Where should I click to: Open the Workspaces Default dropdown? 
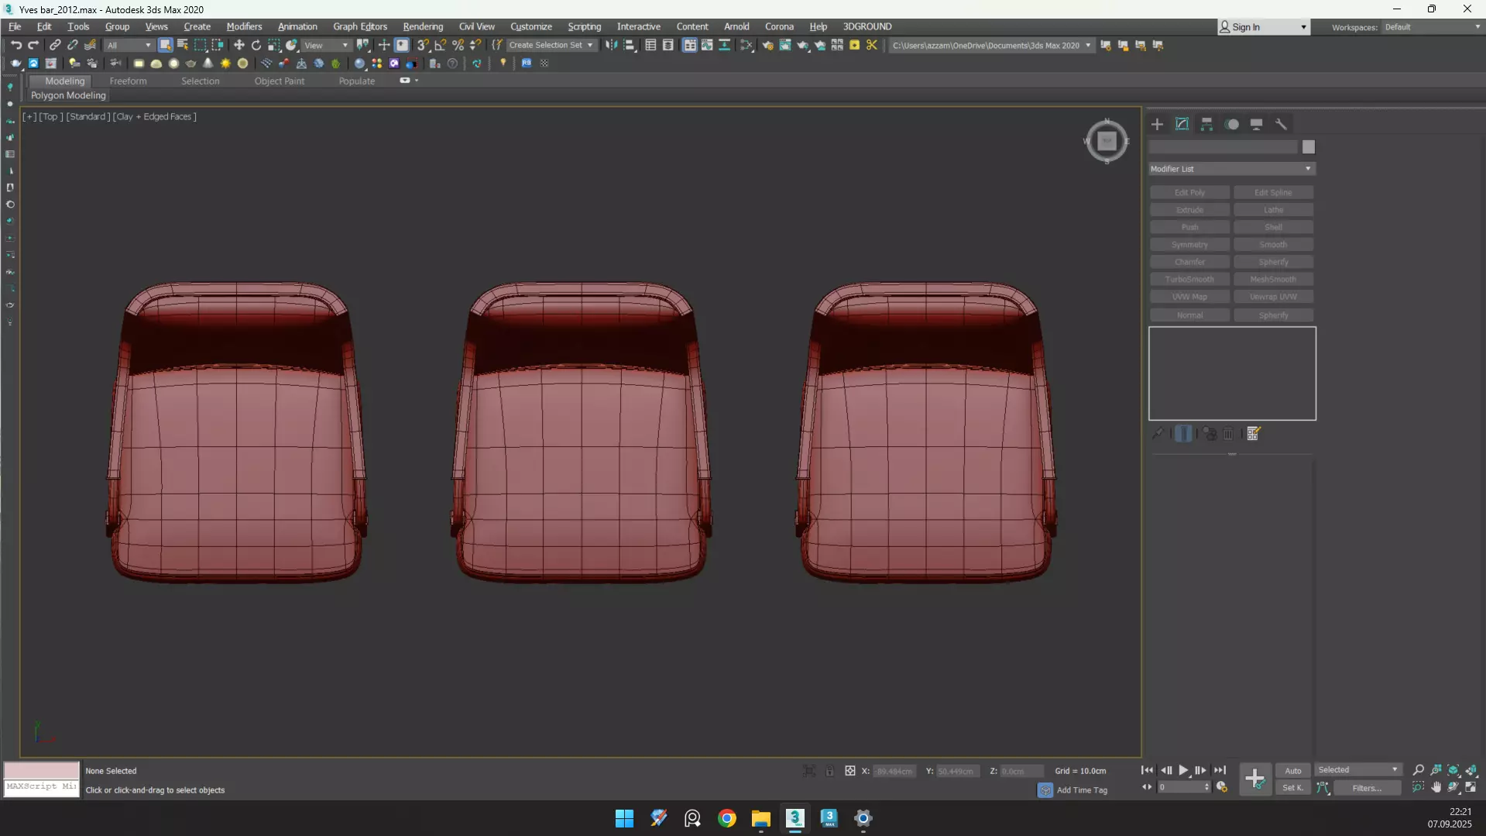(1433, 27)
